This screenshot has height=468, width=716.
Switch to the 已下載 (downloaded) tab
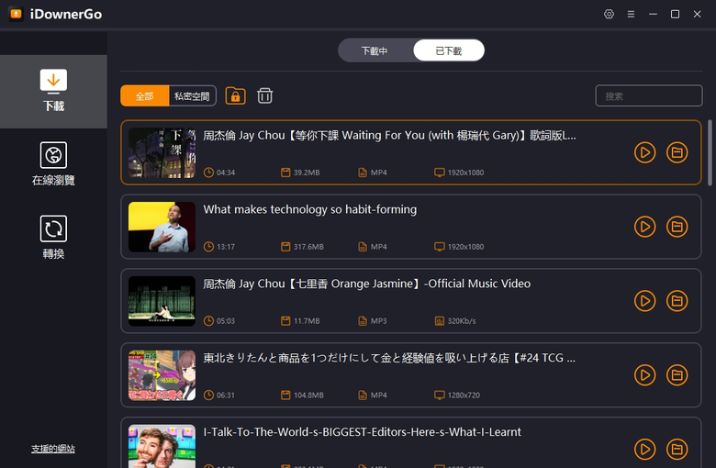click(449, 50)
